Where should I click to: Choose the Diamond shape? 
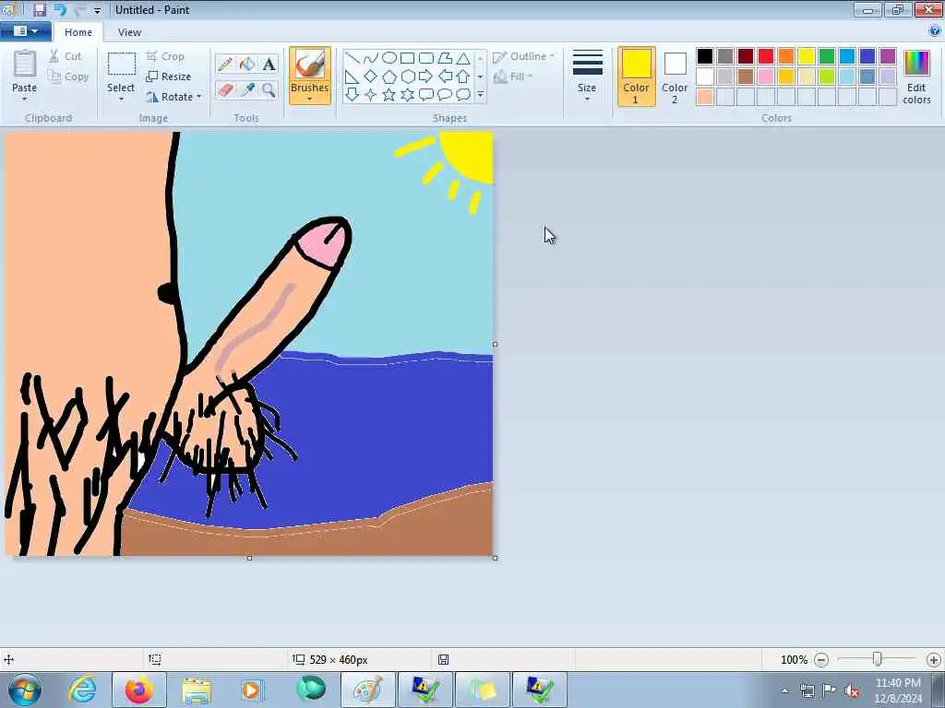click(x=371, y=77)
